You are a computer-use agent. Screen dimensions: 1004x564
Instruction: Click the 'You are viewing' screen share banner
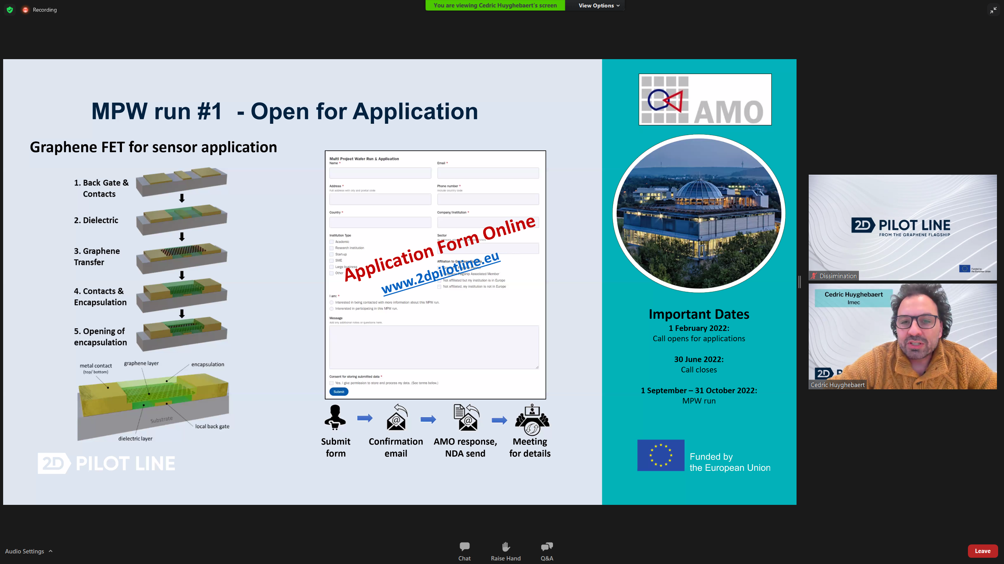click(495, 5)
